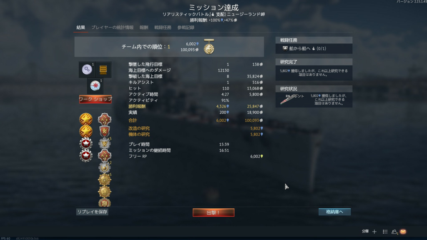Add squad member with plus icon

(x=374, y=232)
